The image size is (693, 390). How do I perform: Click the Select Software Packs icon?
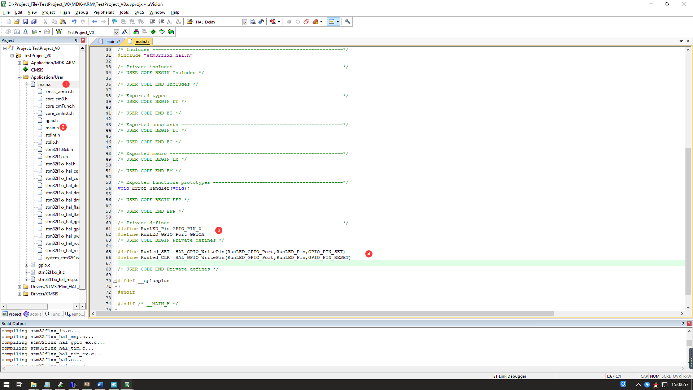tap(162, 32)
